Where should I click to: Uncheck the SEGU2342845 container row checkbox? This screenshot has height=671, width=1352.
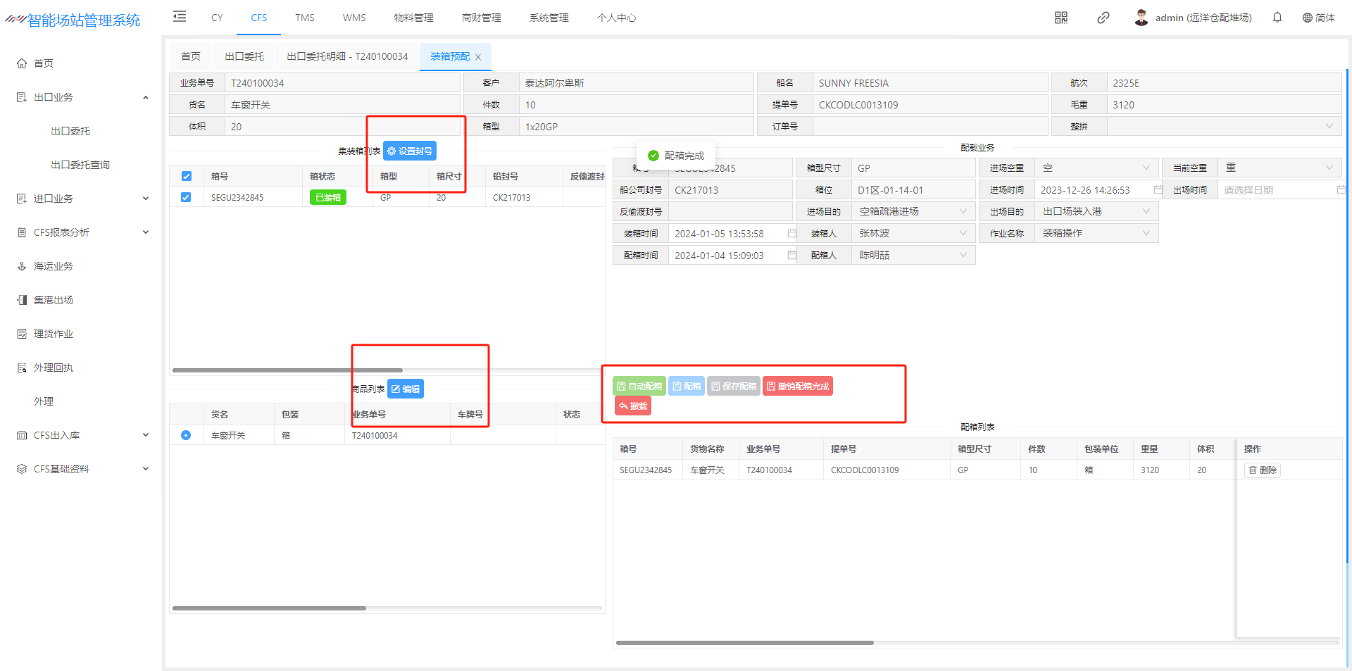pos(187,198)
